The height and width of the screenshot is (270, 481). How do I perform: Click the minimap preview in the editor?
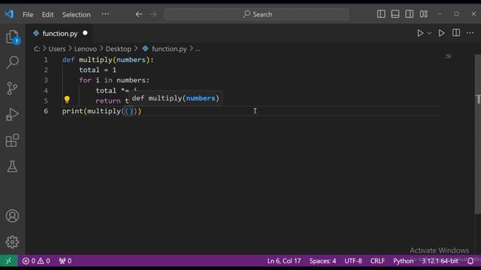click(x=448, y=56)
